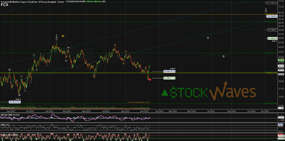Select the 123.6% extension label

tap(276, 3)
